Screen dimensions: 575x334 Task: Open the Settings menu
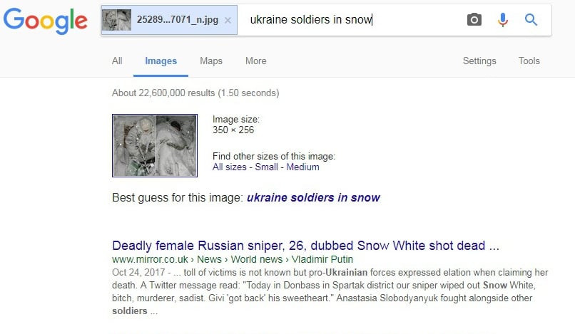[x=479, y=61]
